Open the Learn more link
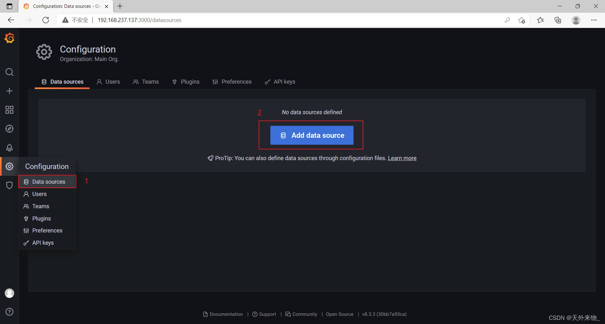605x324 pixels. point(402,158)
